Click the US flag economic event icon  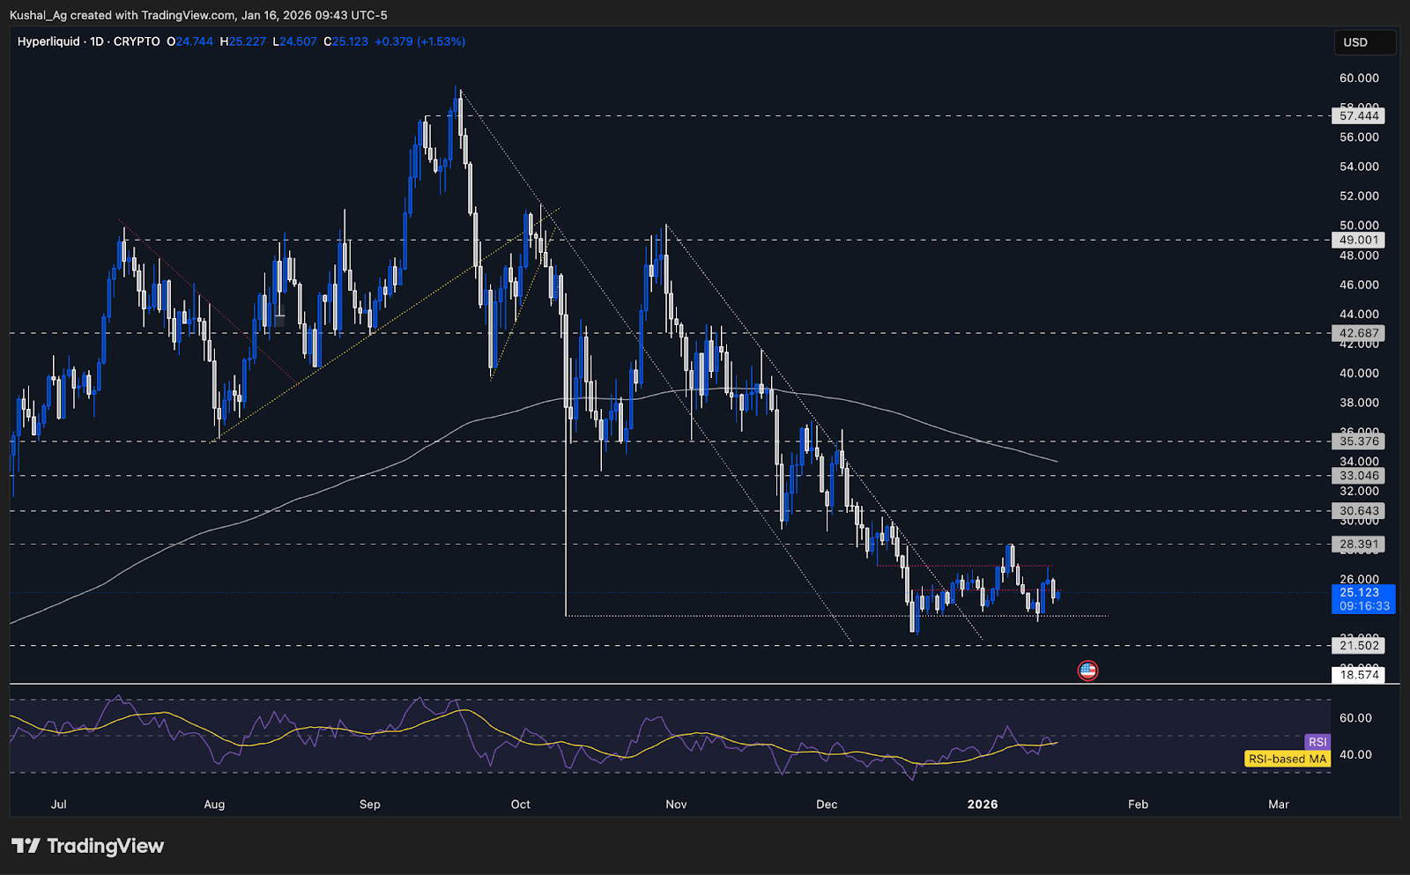pos(1087,671)
